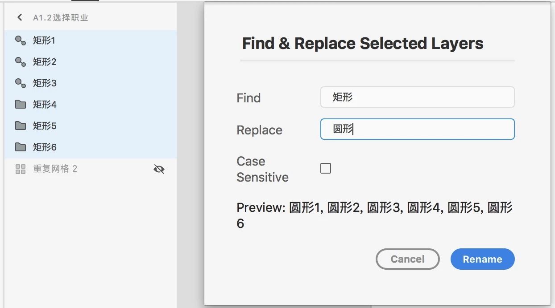Select the 重复网格 2 layer name
The height and width of the screenshot is (308, 555).
click(x=55, y=169)
